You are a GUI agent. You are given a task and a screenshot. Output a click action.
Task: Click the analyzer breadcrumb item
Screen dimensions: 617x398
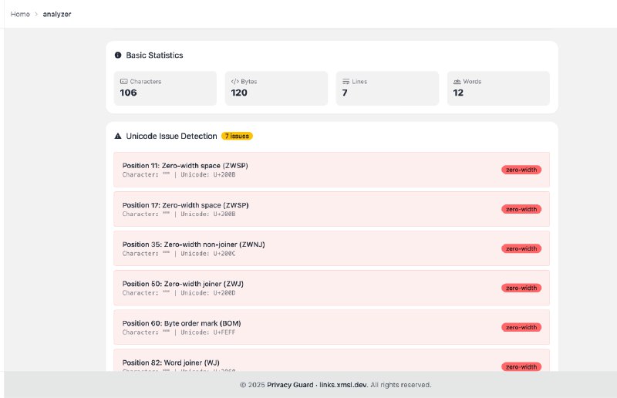coord(57,14)
